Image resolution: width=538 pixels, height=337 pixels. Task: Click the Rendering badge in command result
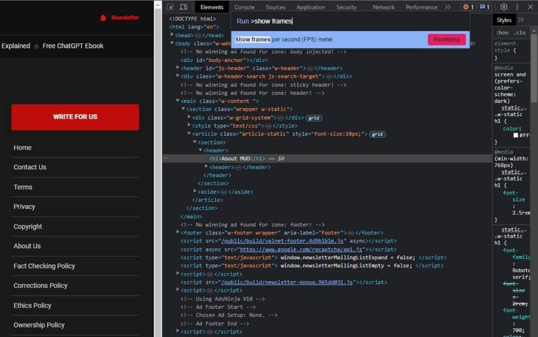447,39
